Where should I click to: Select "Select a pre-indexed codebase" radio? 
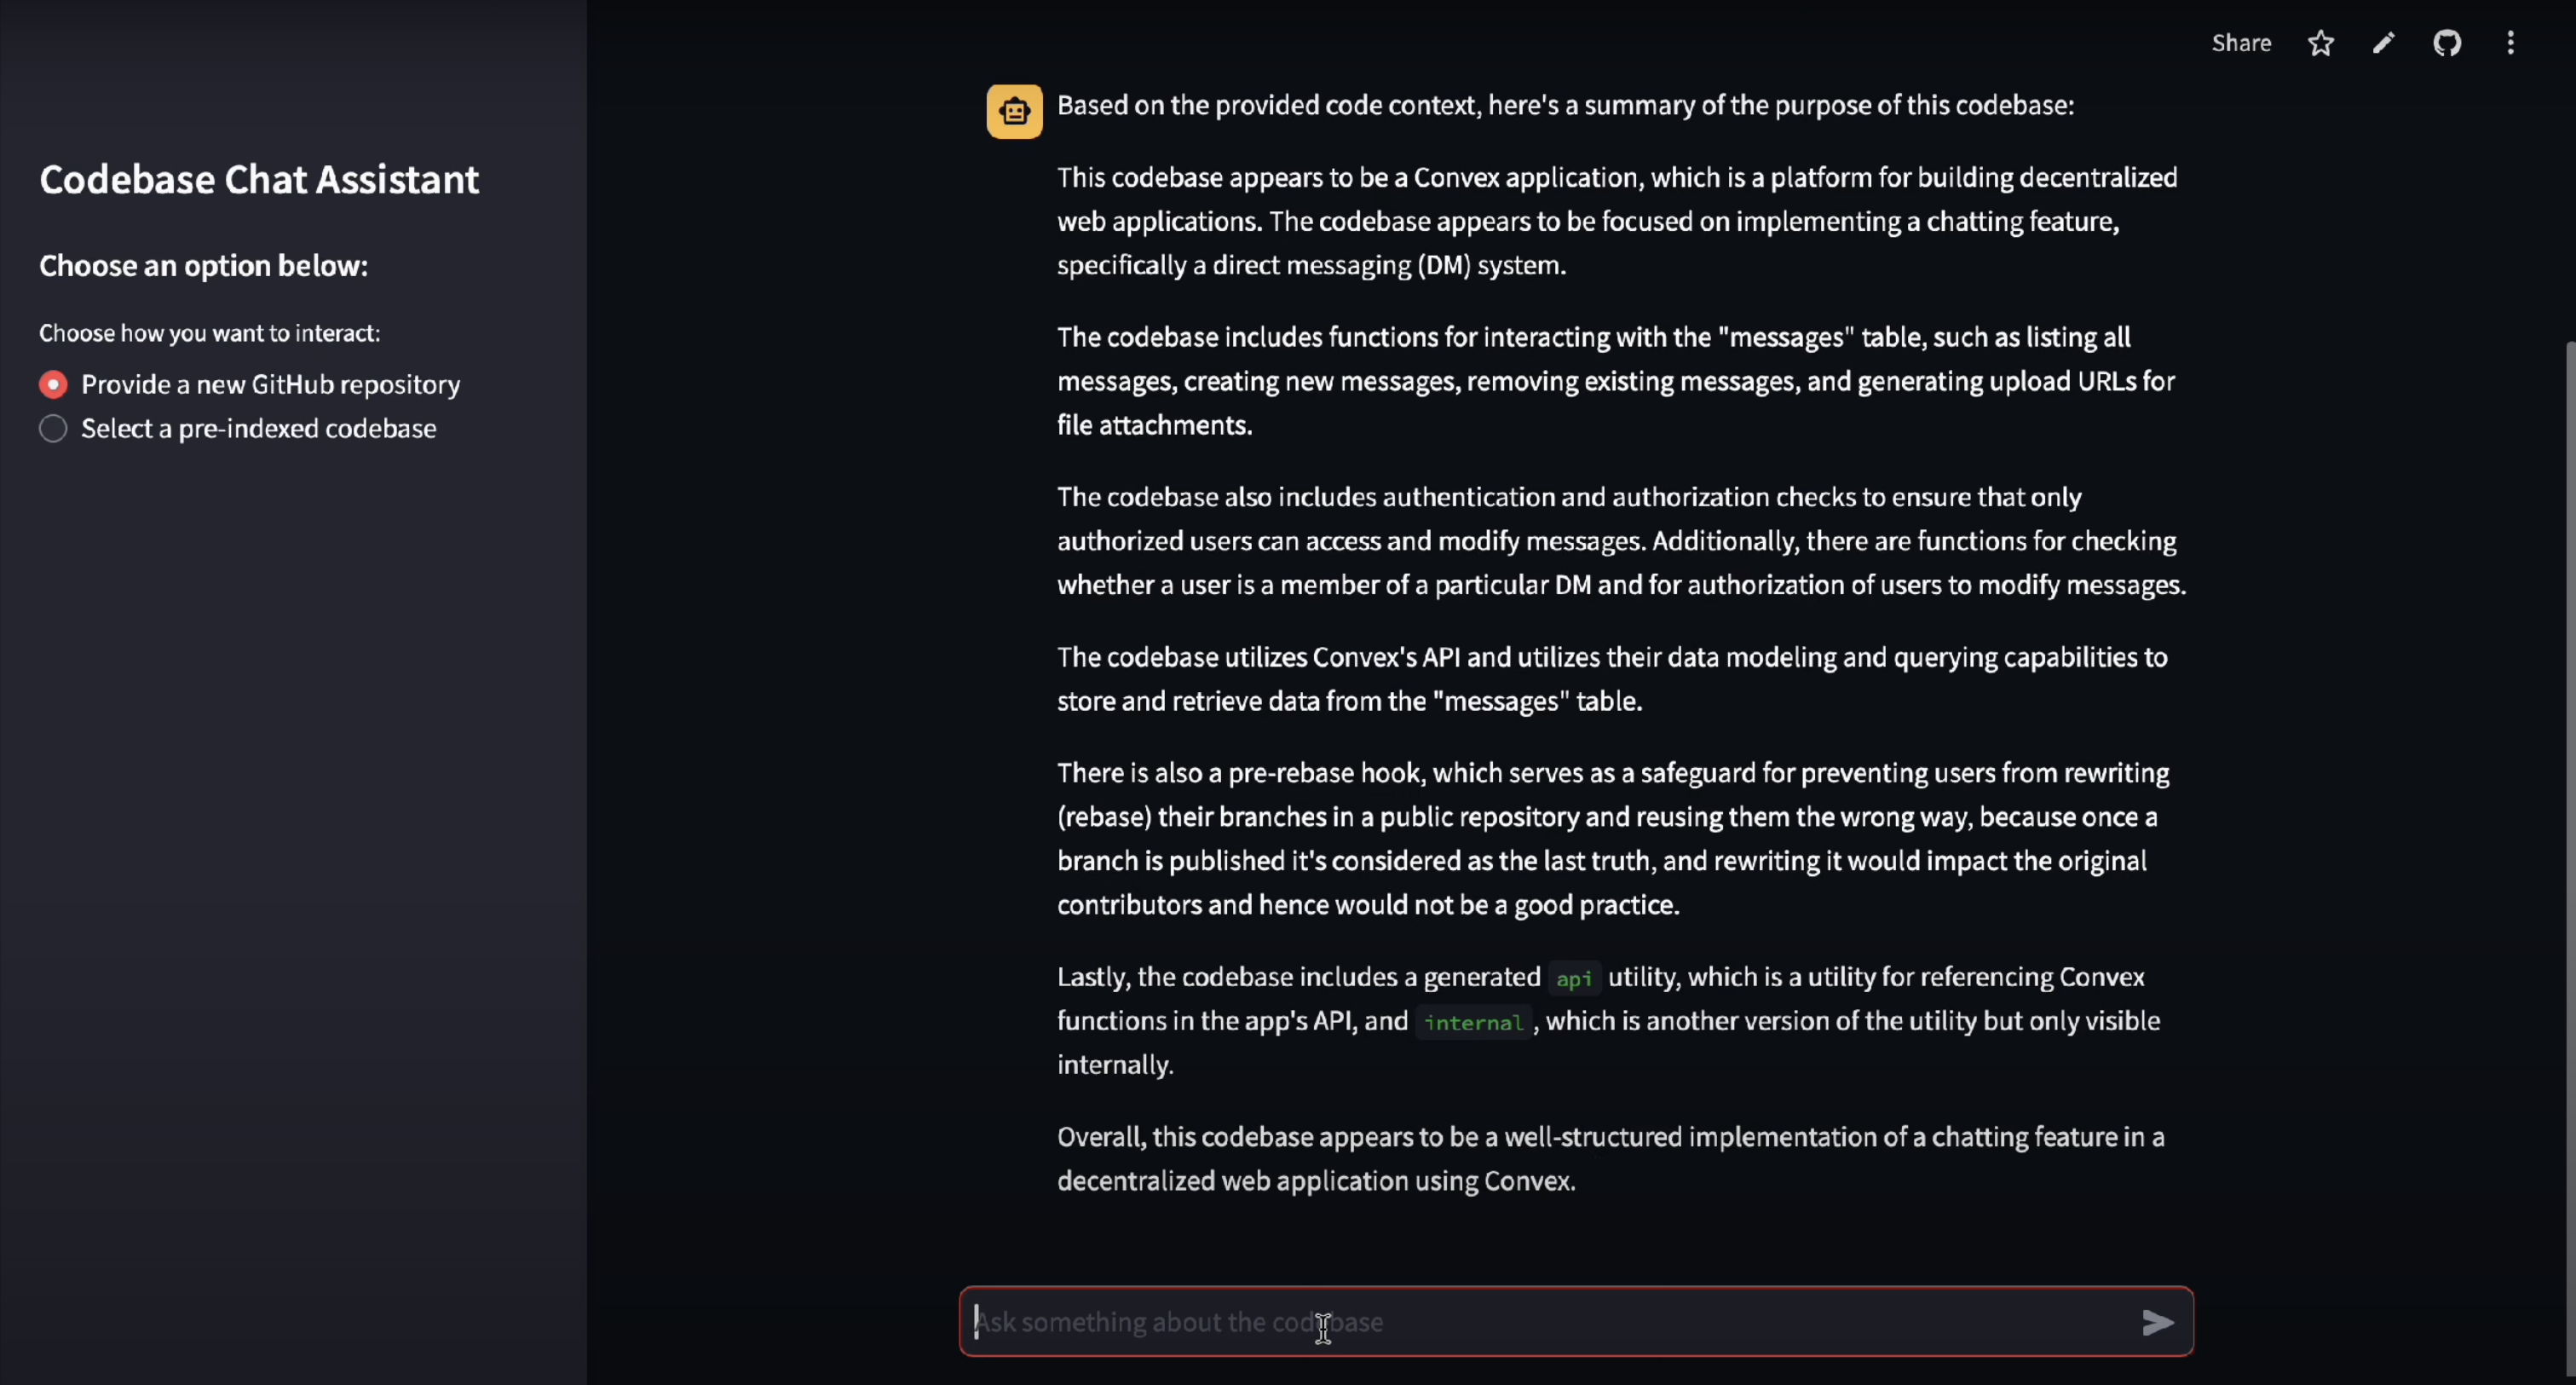point(53,429)
